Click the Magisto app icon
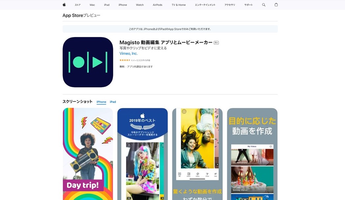This screenshot has width=345, height=200. 88,62
